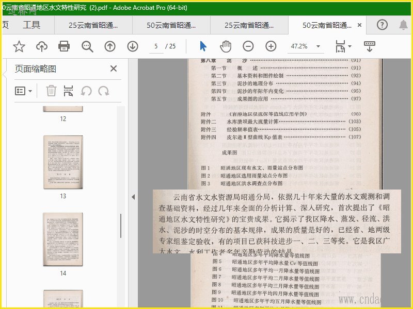This screenshot has width=413, height=309.
Task: Switch to first 25云南省昭通 tab
Action: [x=93, y=25]
